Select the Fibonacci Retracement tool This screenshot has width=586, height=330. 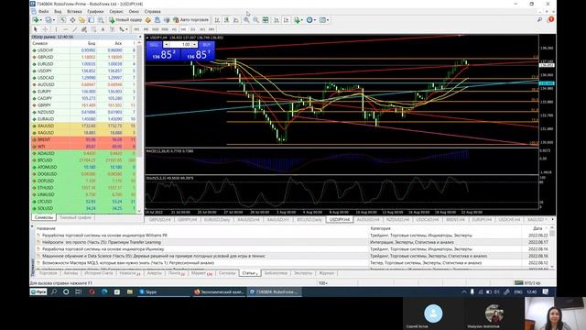pyautogui.click(x=93, y=29)
